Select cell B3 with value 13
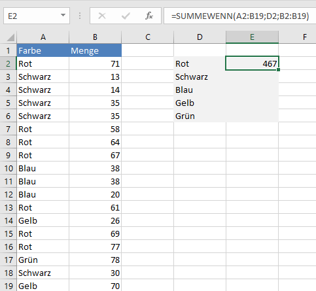This screenshot has width=316, height=291. (96, 77)
